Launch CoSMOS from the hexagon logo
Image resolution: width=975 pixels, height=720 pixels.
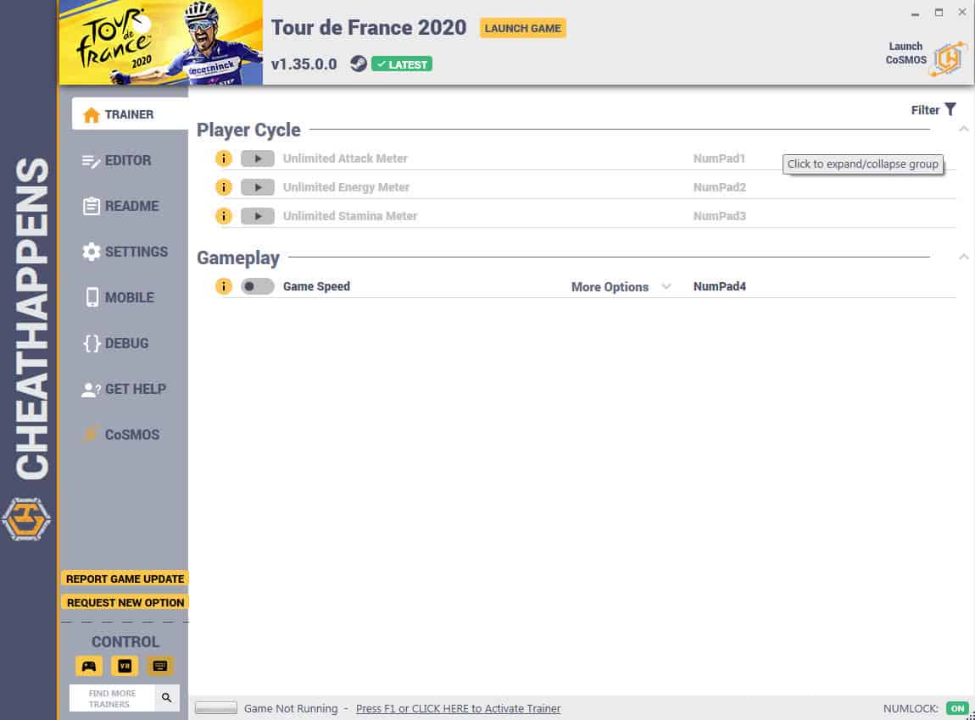949,58
